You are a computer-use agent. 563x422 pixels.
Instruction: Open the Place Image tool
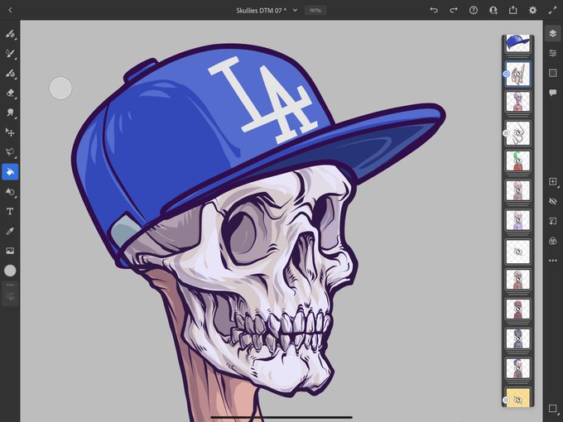[10, 251]
